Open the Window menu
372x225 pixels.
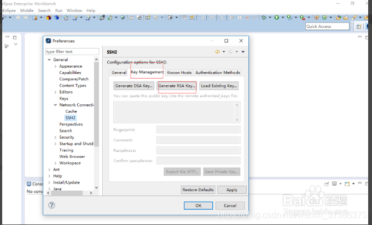[x=74, y=10]
